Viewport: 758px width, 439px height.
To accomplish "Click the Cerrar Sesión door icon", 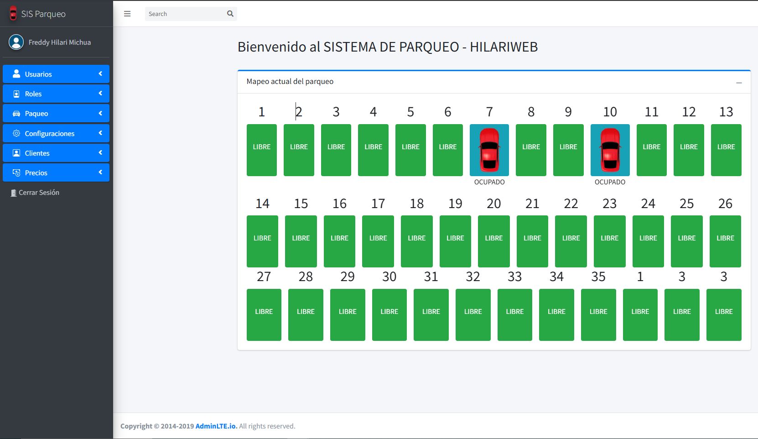I will click(x=13, y=193).
